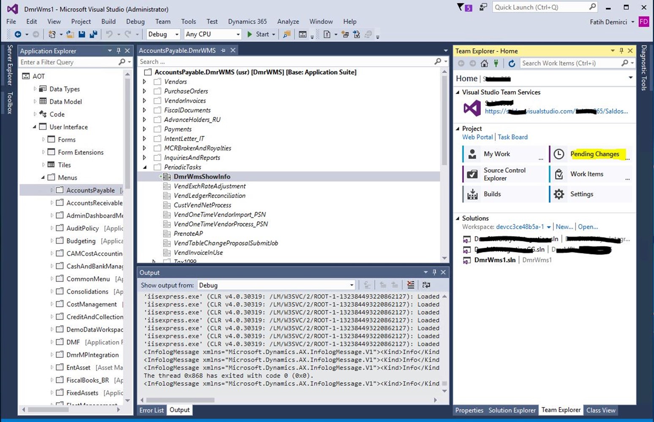Screen dimensions: 654x422
Task: Open the Dynamics 365 menu
Action: pos(248,22)
